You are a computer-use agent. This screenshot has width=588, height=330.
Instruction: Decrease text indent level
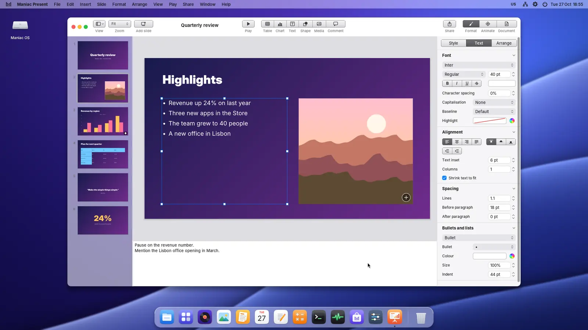(447, 151)
